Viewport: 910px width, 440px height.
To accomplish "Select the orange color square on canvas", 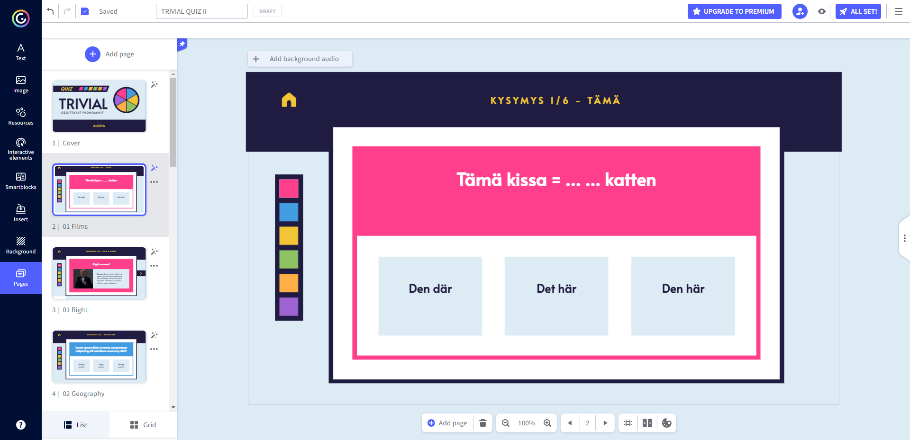I will 289,283.
